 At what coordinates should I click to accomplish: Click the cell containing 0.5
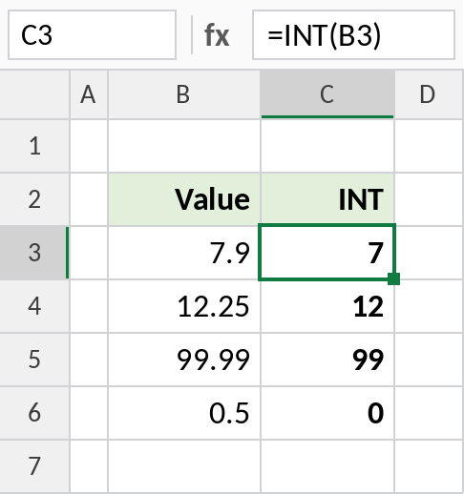coord(184,413)
